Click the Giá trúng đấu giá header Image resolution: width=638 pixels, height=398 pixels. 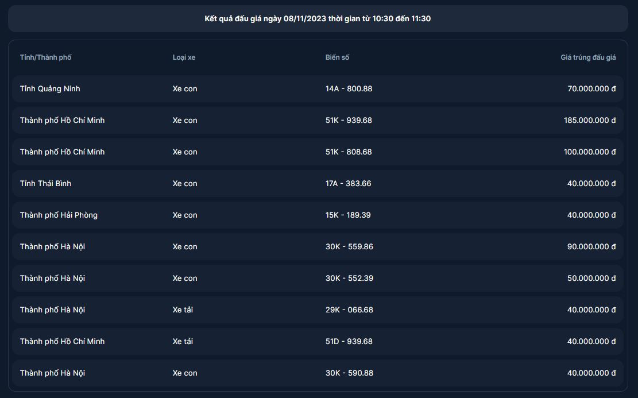tap(588, 57)
